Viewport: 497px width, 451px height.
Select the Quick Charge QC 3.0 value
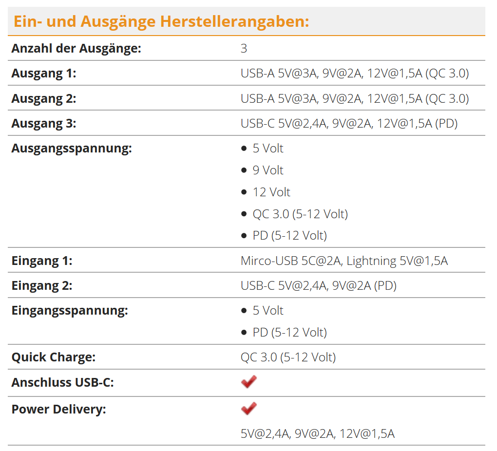(288, 357)
